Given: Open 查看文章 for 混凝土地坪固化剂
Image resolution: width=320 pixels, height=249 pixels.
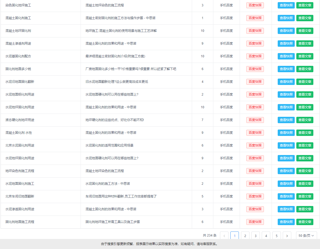Looking at the screenshot, I should tap(305, 31).
